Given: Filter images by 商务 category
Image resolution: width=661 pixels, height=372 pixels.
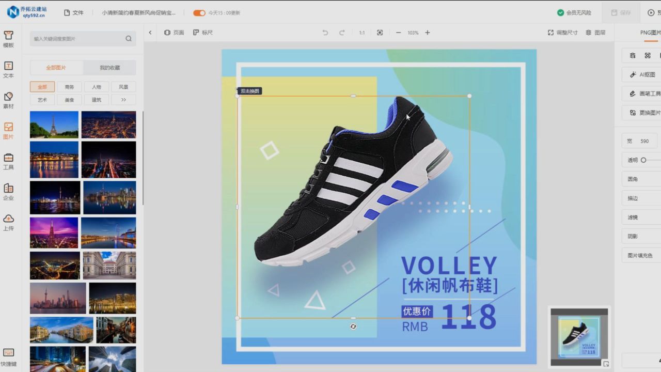Looking at the screenshot, I should 69,87.
